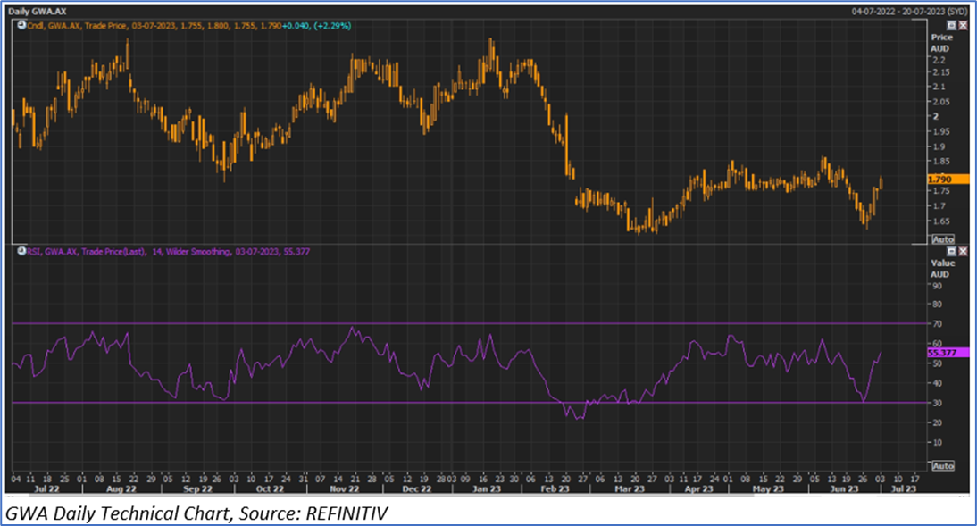Maximize the RSI indicator pane
Viewport: 977px width, 526px height.
(951, 253)
